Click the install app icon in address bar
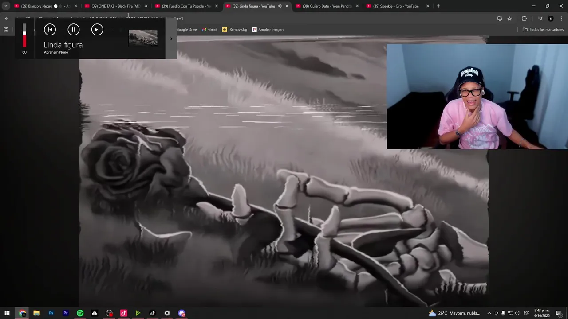This screenshot has width=568, height=319. click(x=500, y=19)
